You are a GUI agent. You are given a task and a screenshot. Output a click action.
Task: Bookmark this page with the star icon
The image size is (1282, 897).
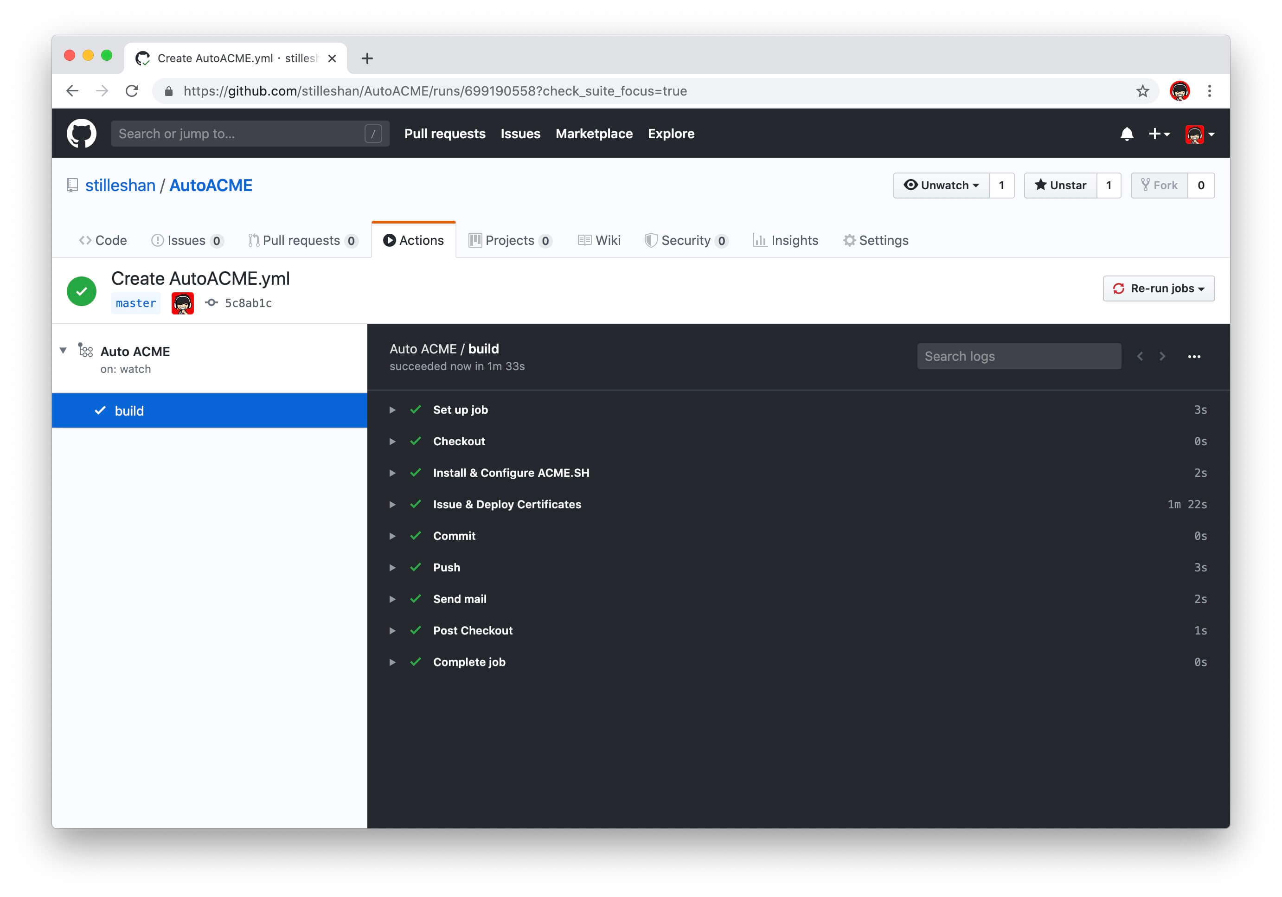pyautogui.click(x=1142, y=91)
